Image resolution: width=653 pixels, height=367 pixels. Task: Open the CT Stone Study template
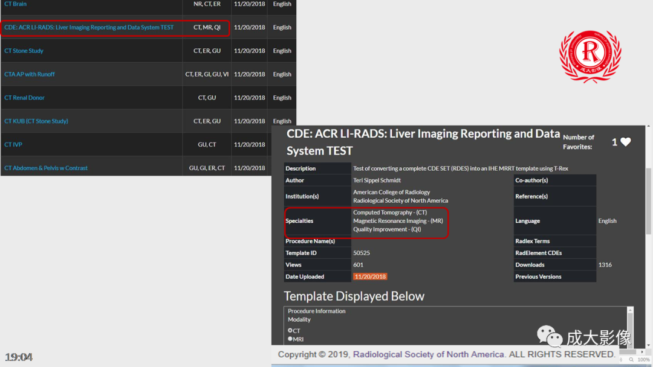pyautogui.click(x=24, y=51)
